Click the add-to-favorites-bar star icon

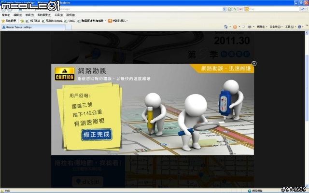[x=22, y=21]
